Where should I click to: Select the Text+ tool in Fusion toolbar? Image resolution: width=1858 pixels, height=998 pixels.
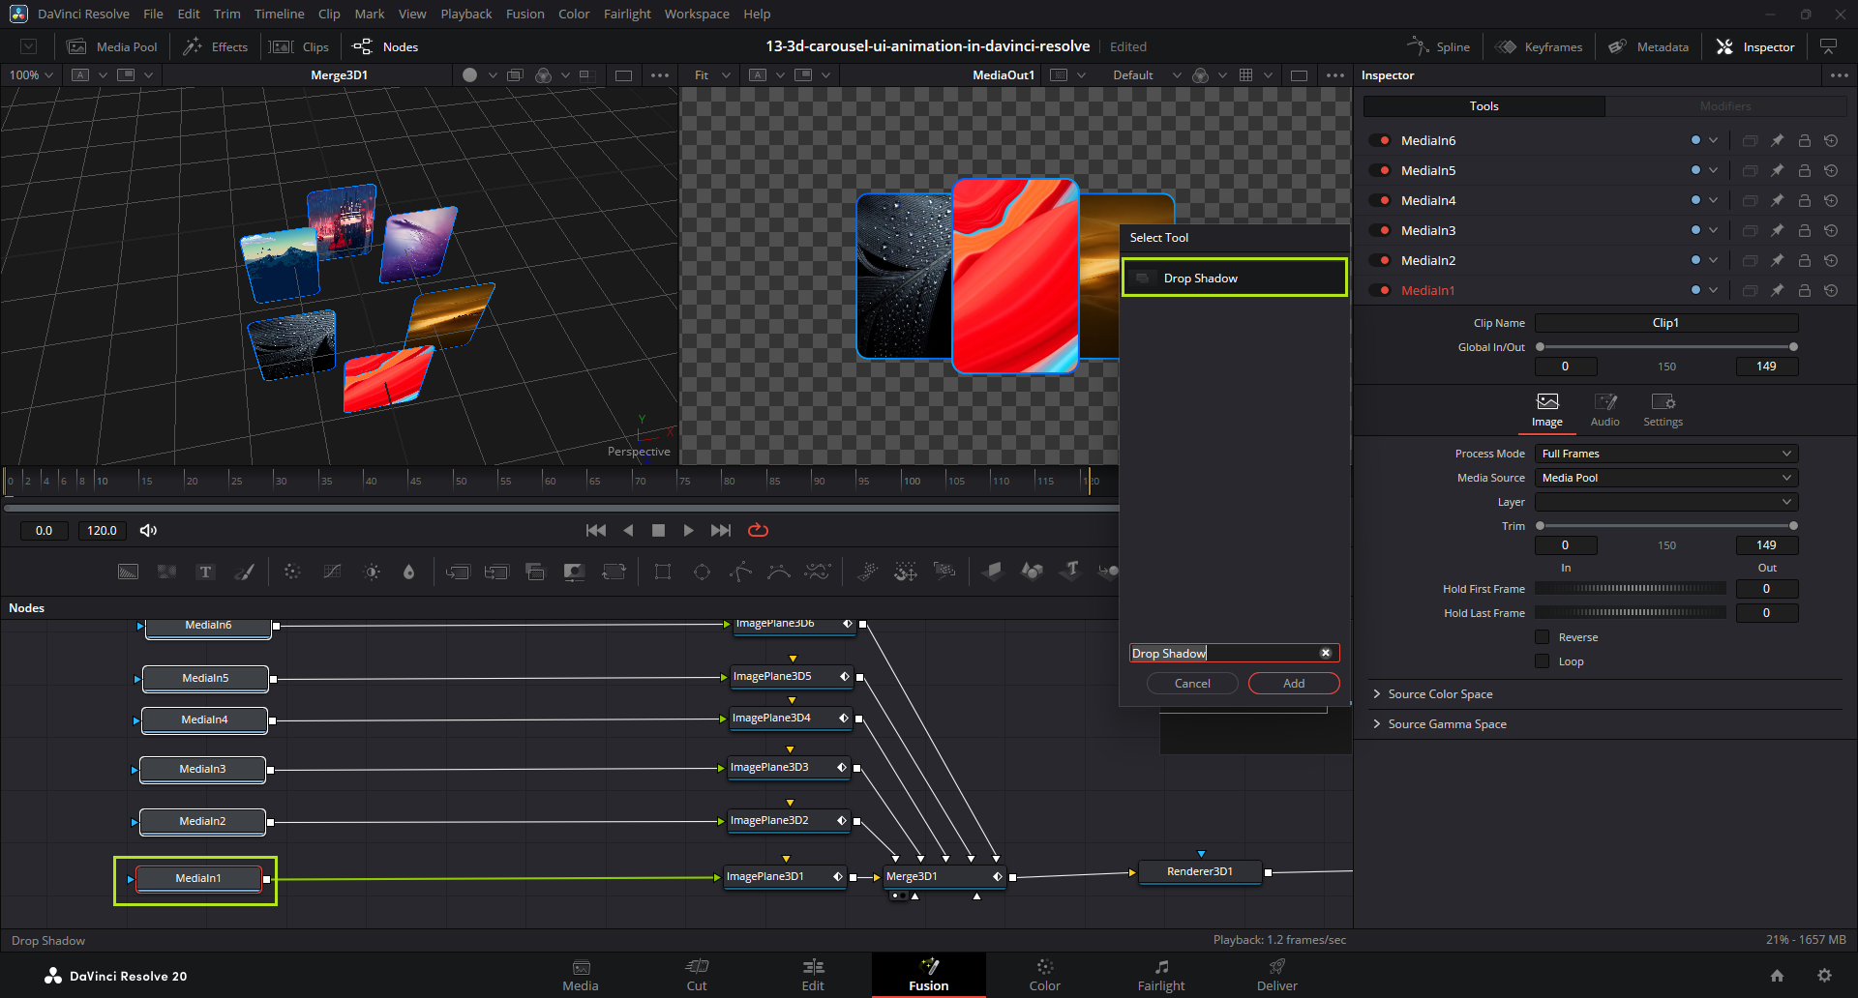point(205,572)
